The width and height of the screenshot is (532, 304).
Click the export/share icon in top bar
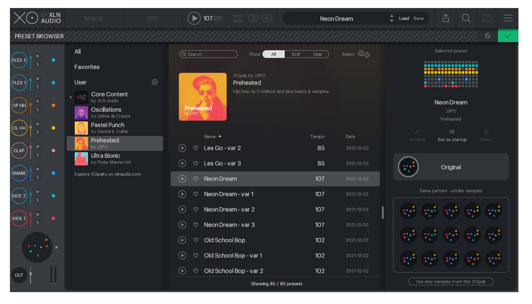click(445, 18)
